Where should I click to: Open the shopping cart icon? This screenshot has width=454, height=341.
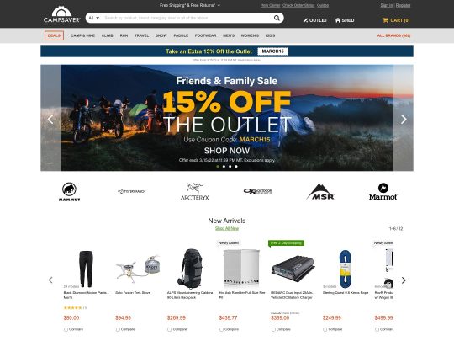(385, 20)
